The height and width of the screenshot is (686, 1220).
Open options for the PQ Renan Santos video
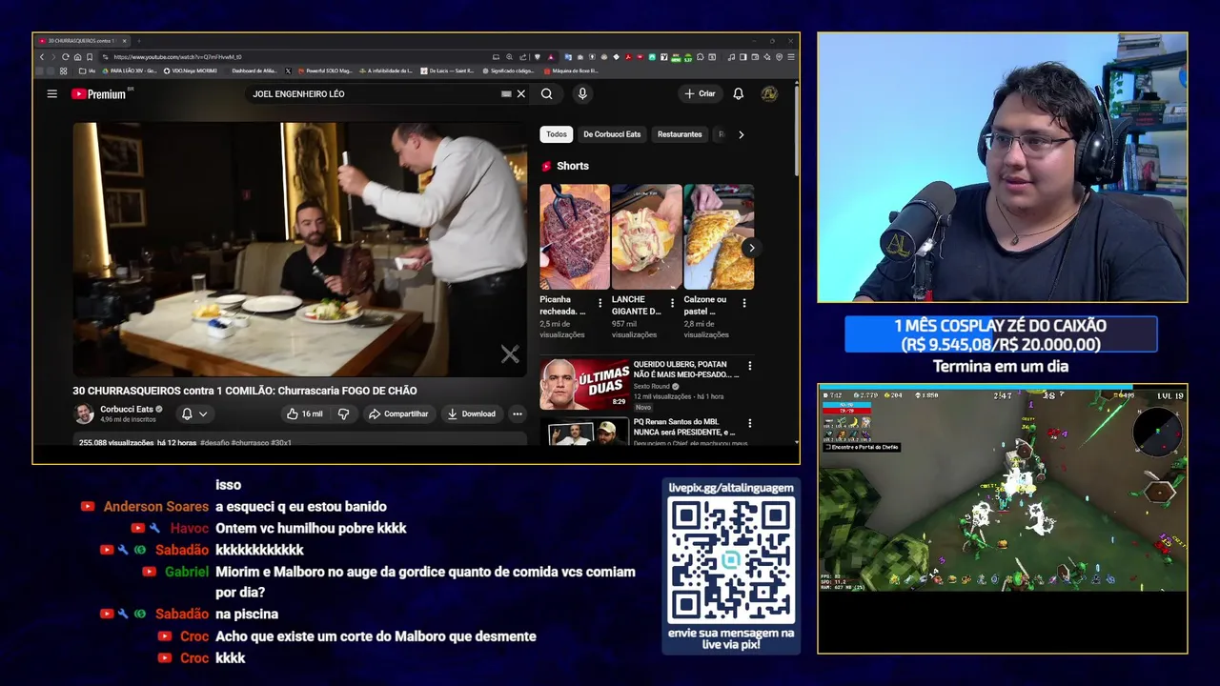[x=750, y=423]
